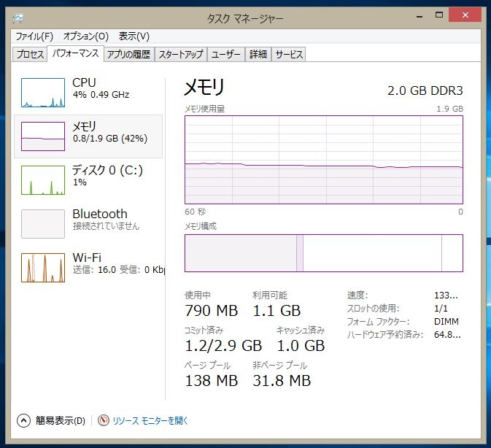The height and width of the screenshot is (448, 491).
Task: Open the オプション(O) menu
Action: 86,36
